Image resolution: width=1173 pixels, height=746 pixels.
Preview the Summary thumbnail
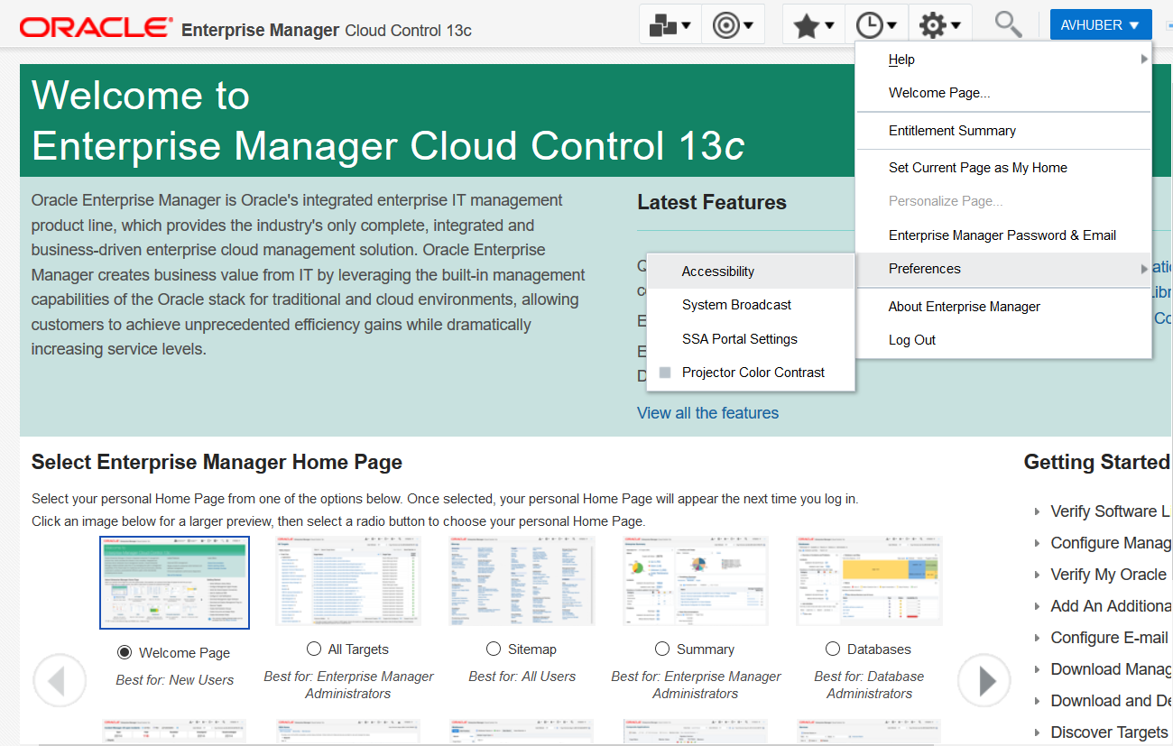(x=696, y=581)
